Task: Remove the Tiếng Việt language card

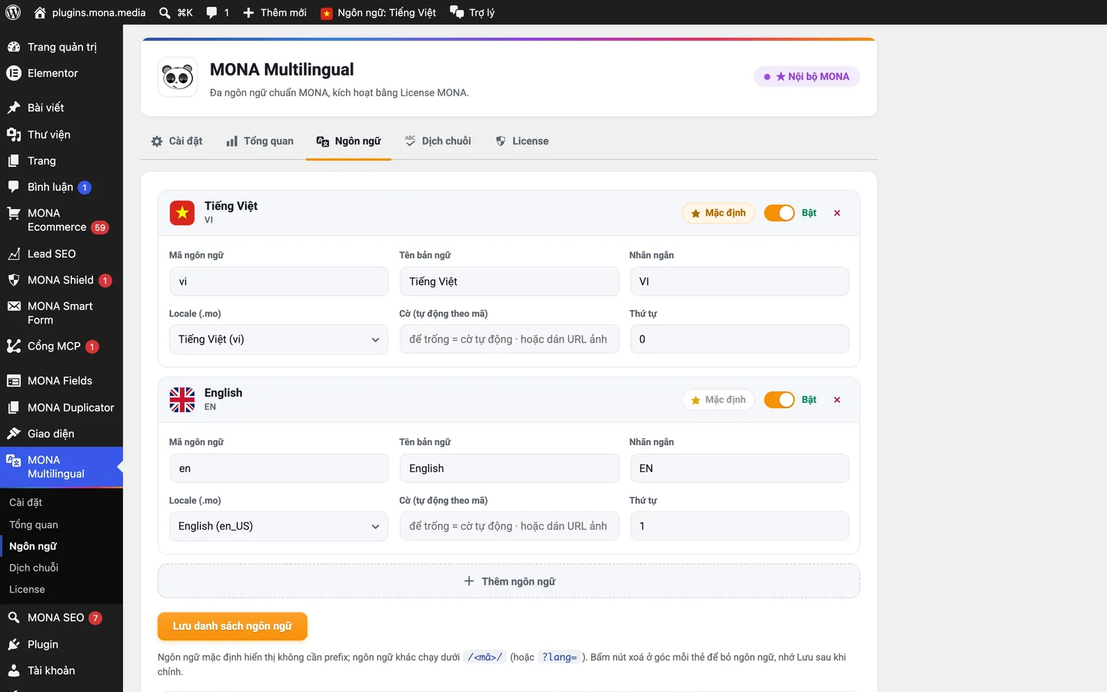Action: [x=837, y=213]
